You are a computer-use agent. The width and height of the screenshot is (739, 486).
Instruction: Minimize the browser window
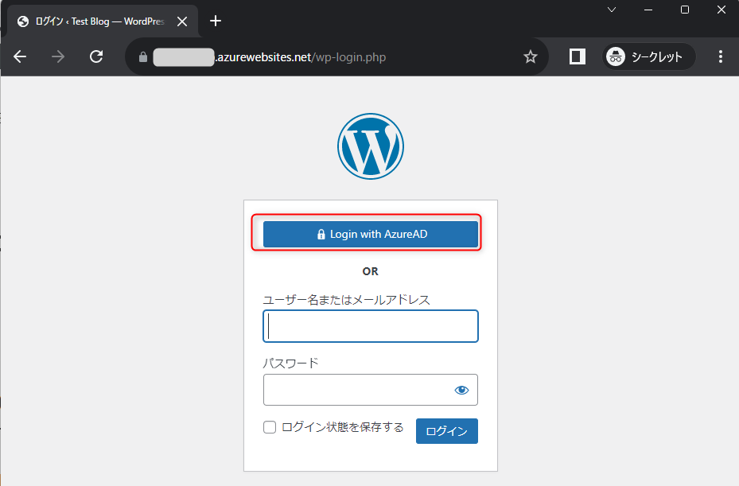[648, 10]
